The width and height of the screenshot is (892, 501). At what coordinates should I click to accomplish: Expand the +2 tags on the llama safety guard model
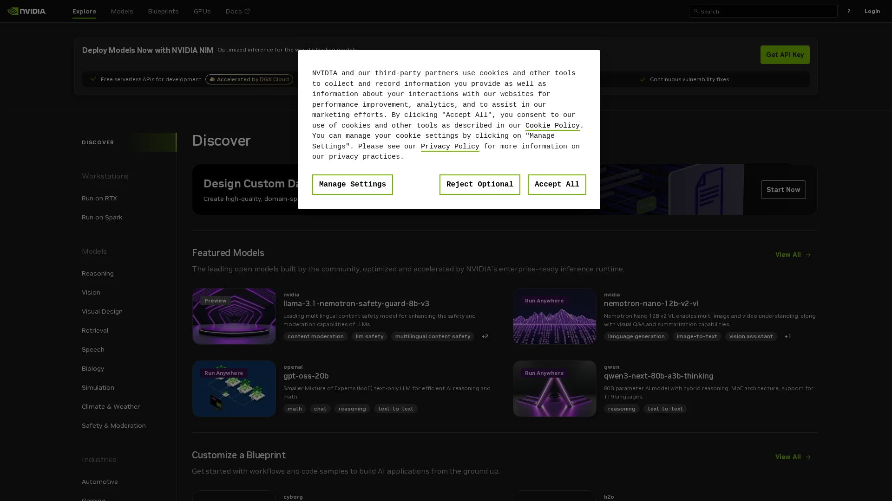coord(485,336)
